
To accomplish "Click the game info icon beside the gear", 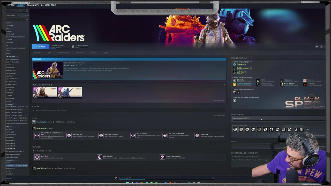I will click(x=321, y=47).
